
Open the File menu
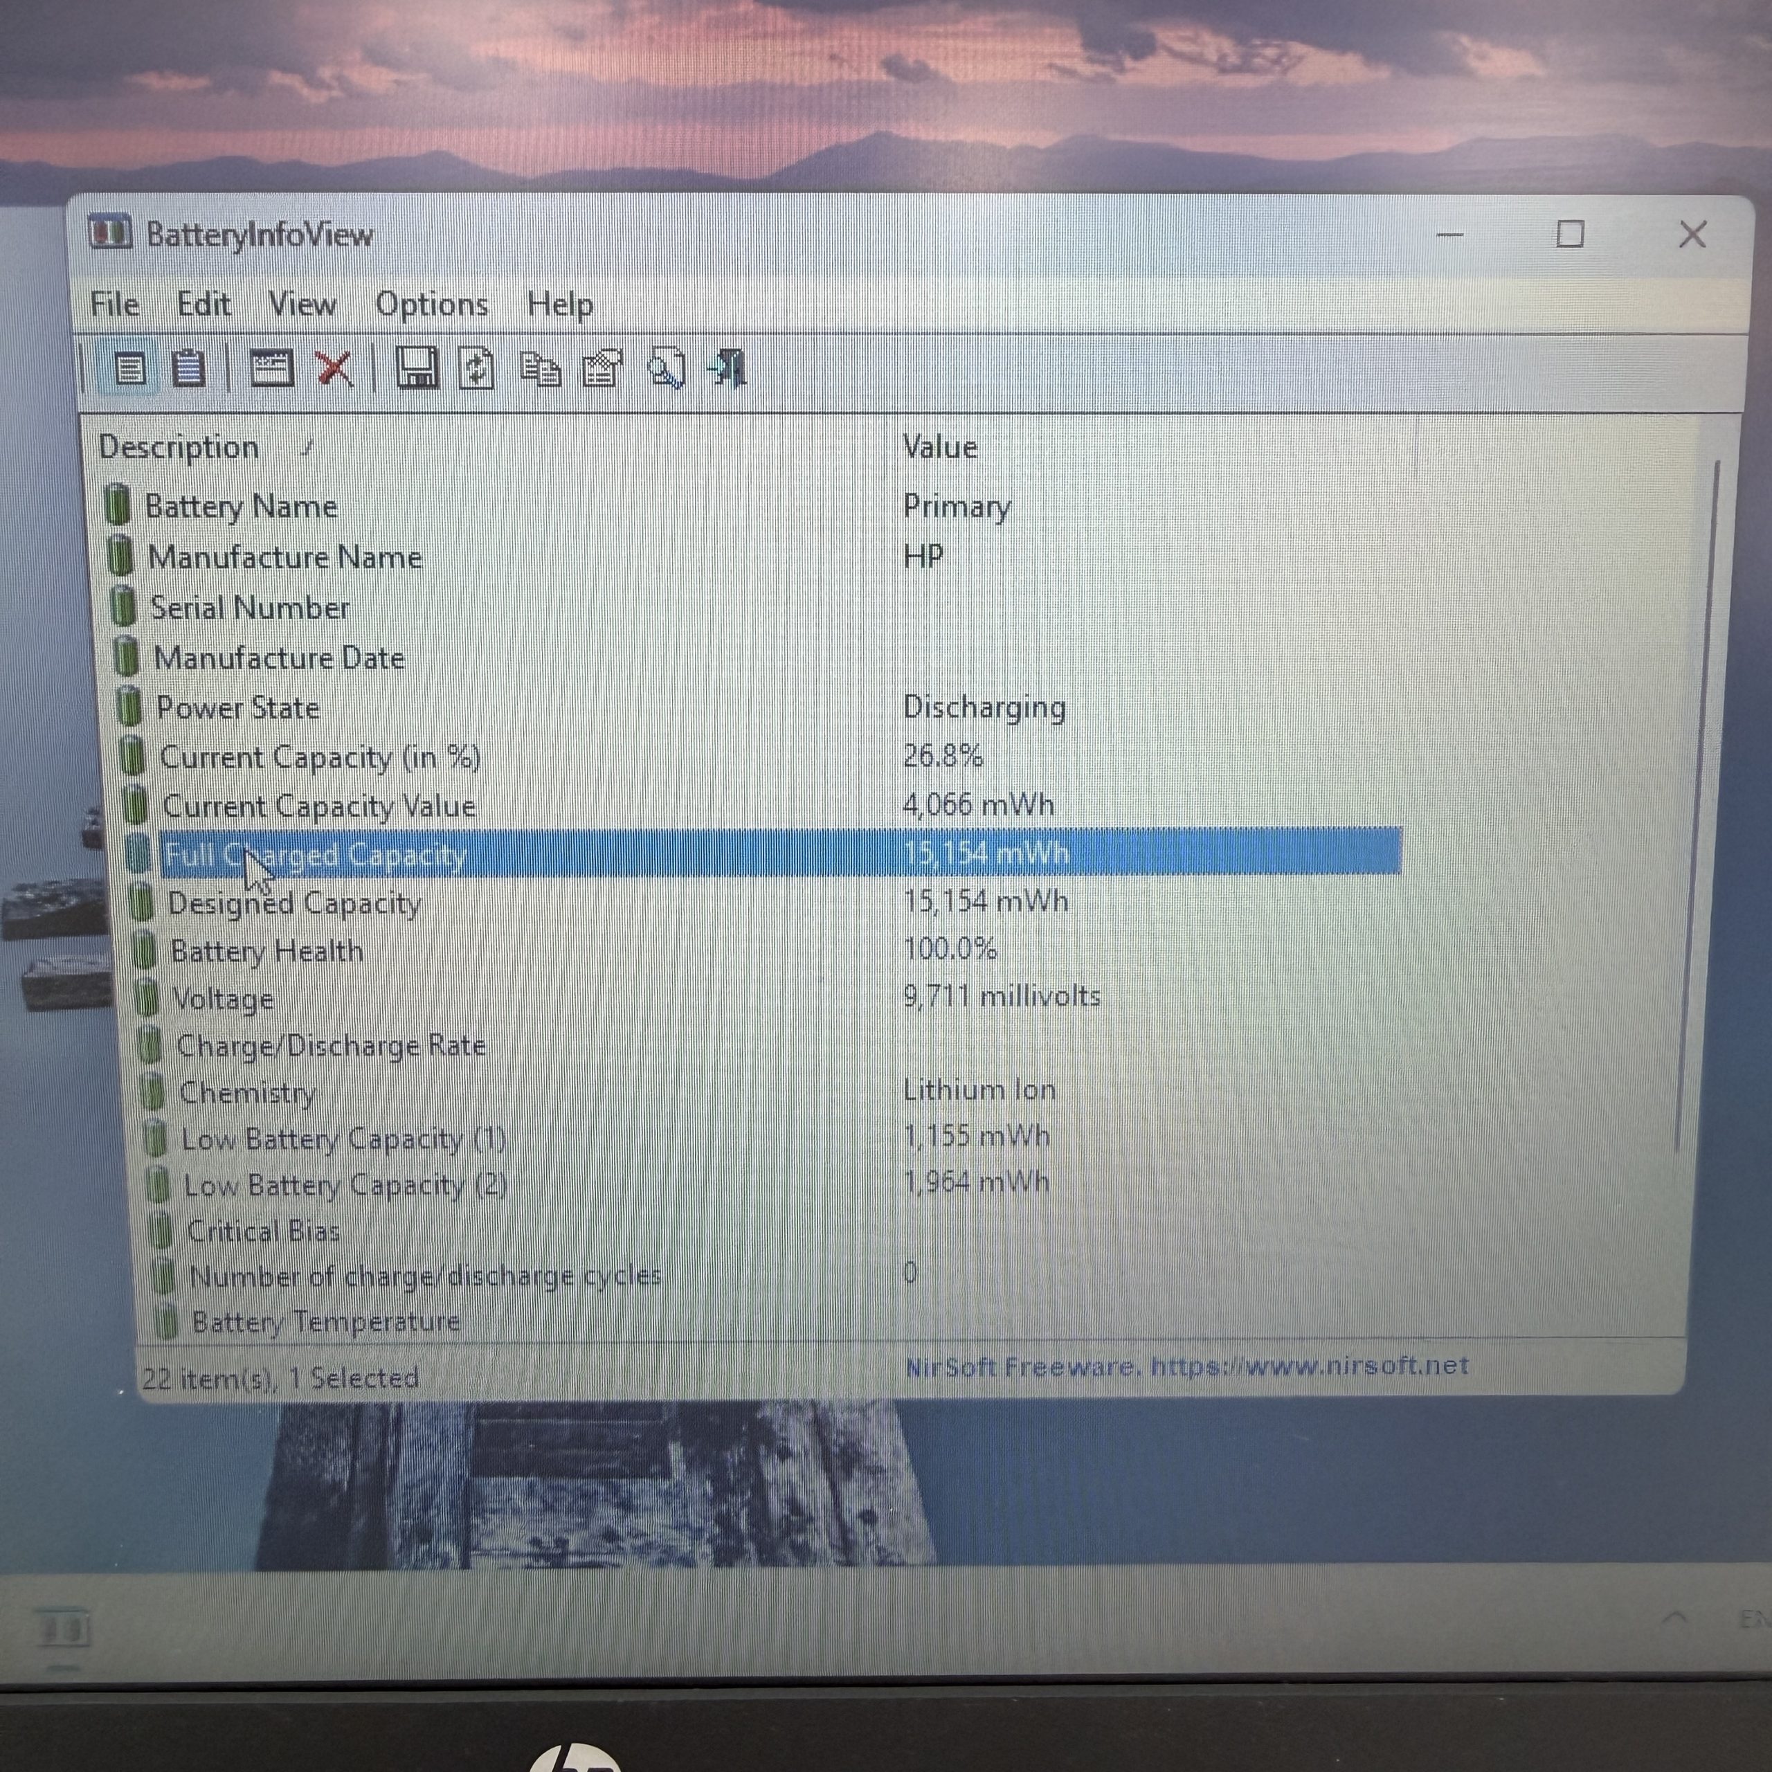[x=115, y=304]
